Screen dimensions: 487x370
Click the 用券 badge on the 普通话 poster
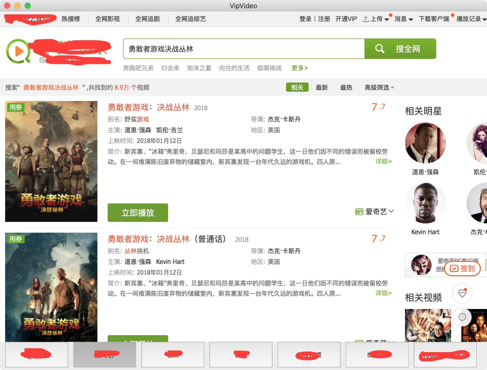[x=16, y=239]
